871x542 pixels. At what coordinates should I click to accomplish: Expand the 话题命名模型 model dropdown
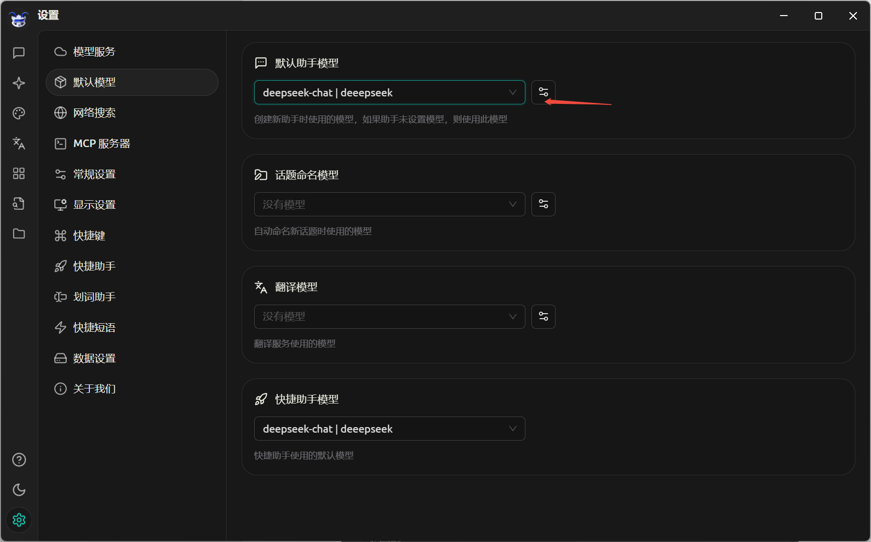point(390,204)
